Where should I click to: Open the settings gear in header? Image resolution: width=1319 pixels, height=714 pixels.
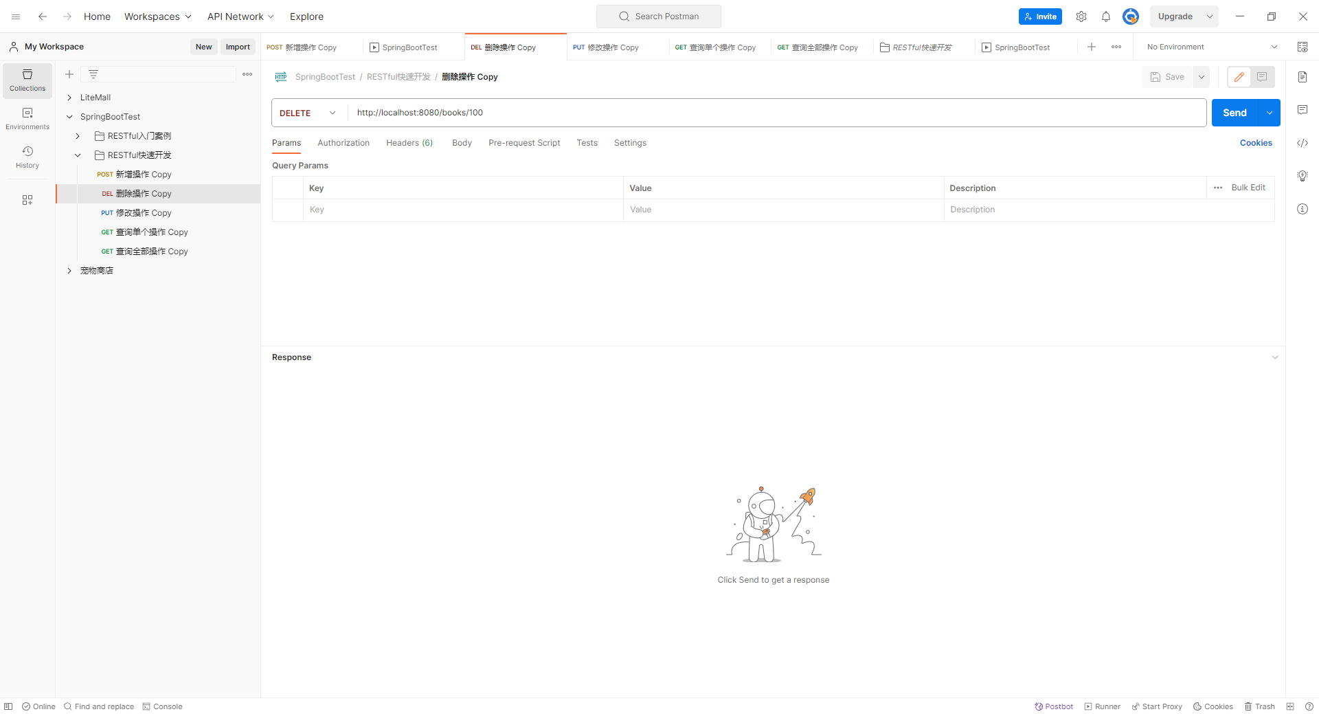(x=1081, y=16)
